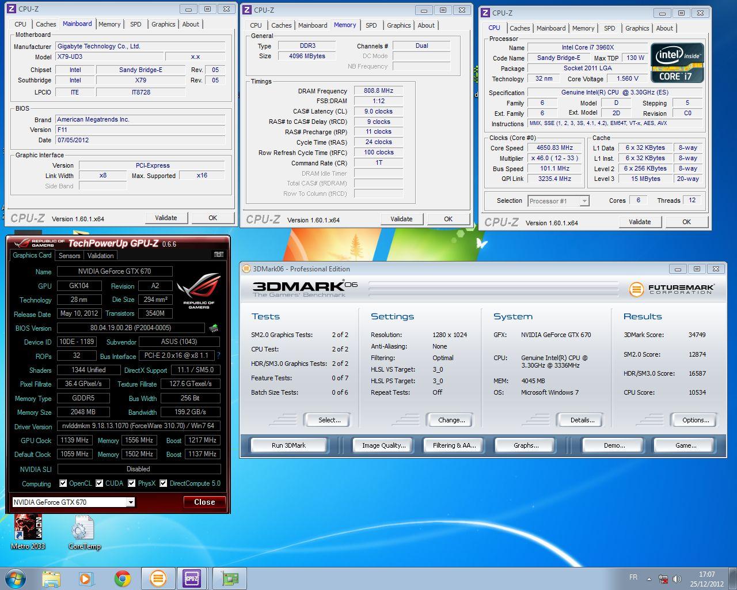Click the Change... button under Settings
This screenshot has height=590, width=737.
(x=451, y=420)
